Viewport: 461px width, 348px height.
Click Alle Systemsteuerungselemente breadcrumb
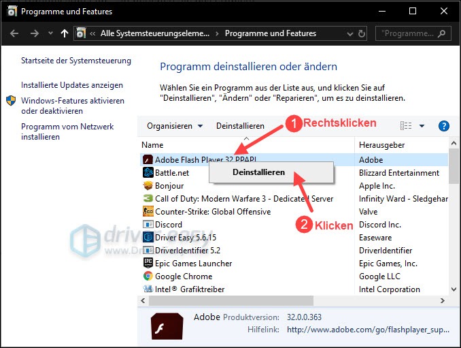click(x=155, y=33)
